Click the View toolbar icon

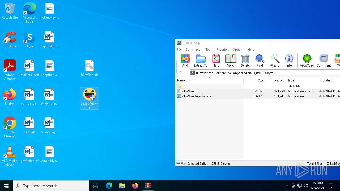point(231,60)
